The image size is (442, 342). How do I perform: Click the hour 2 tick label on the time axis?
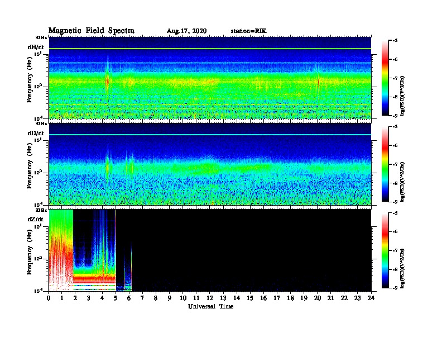75,298
